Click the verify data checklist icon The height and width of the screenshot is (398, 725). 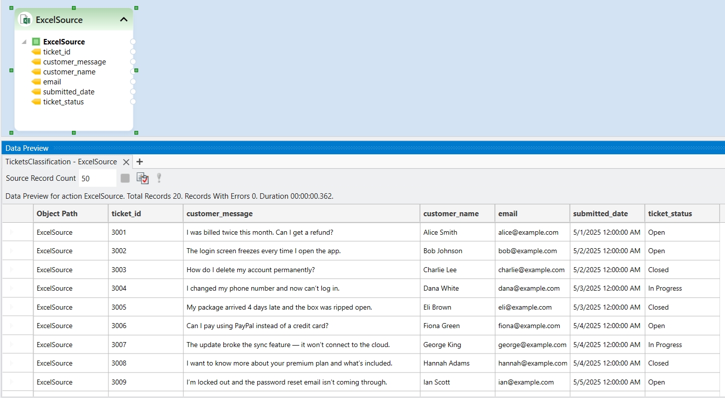[142, 178]
